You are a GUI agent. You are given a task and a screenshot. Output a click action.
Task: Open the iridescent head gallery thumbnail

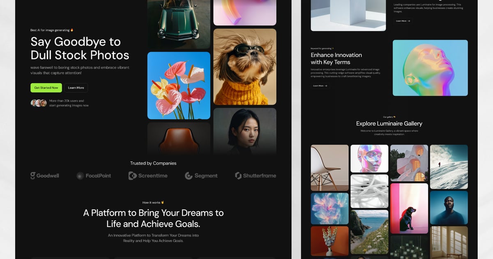coord(369,158)
